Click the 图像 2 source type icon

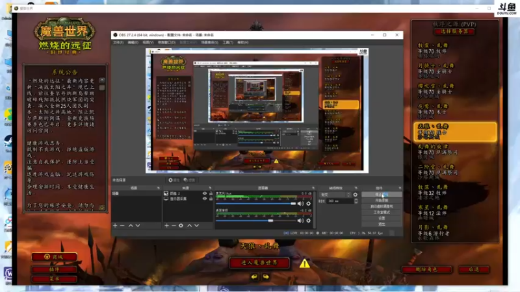(x=166, y=193)
